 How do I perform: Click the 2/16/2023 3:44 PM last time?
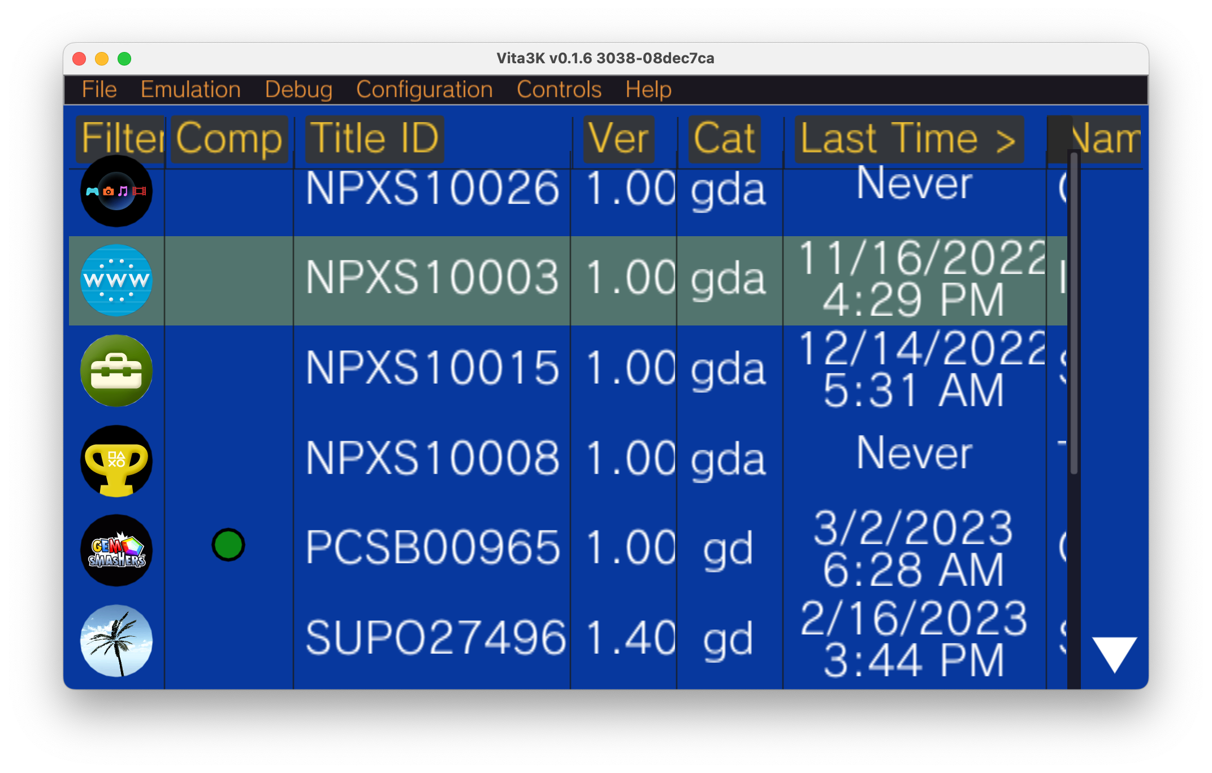tap(914, 639)
